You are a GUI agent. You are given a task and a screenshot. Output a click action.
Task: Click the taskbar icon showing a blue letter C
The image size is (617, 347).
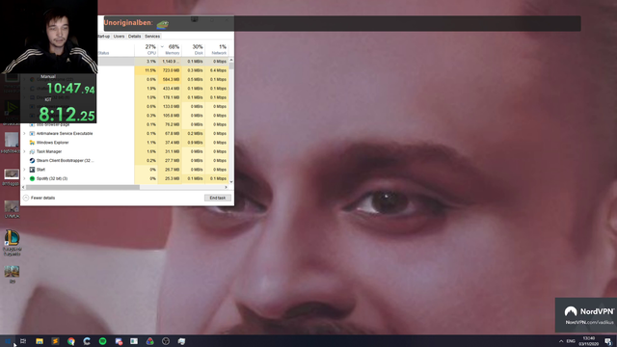(87, 341)
